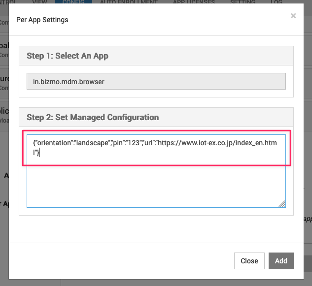Open the VIEW tab in background
Image resolution: width=312 pixels, height=286 pixels.
tap(39, 1)
